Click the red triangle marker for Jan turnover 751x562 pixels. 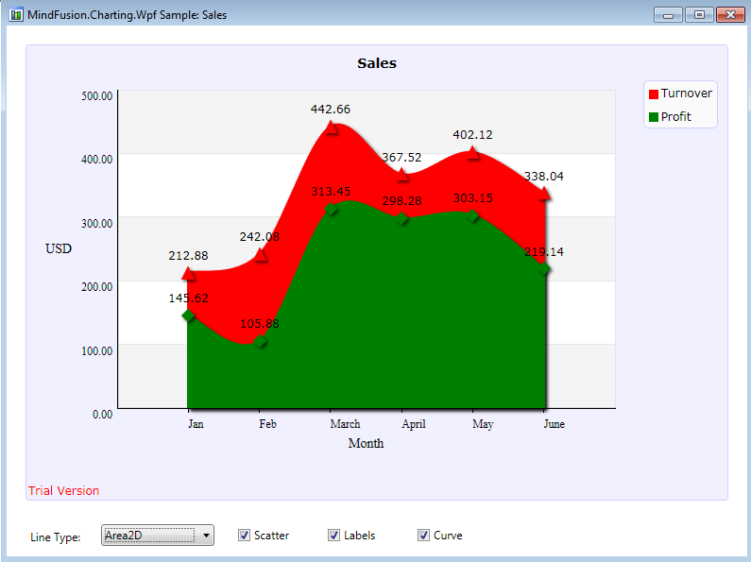tap(189, 274)
